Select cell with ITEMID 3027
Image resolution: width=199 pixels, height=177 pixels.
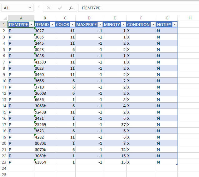pyautogui.click(x=45, y=31)
